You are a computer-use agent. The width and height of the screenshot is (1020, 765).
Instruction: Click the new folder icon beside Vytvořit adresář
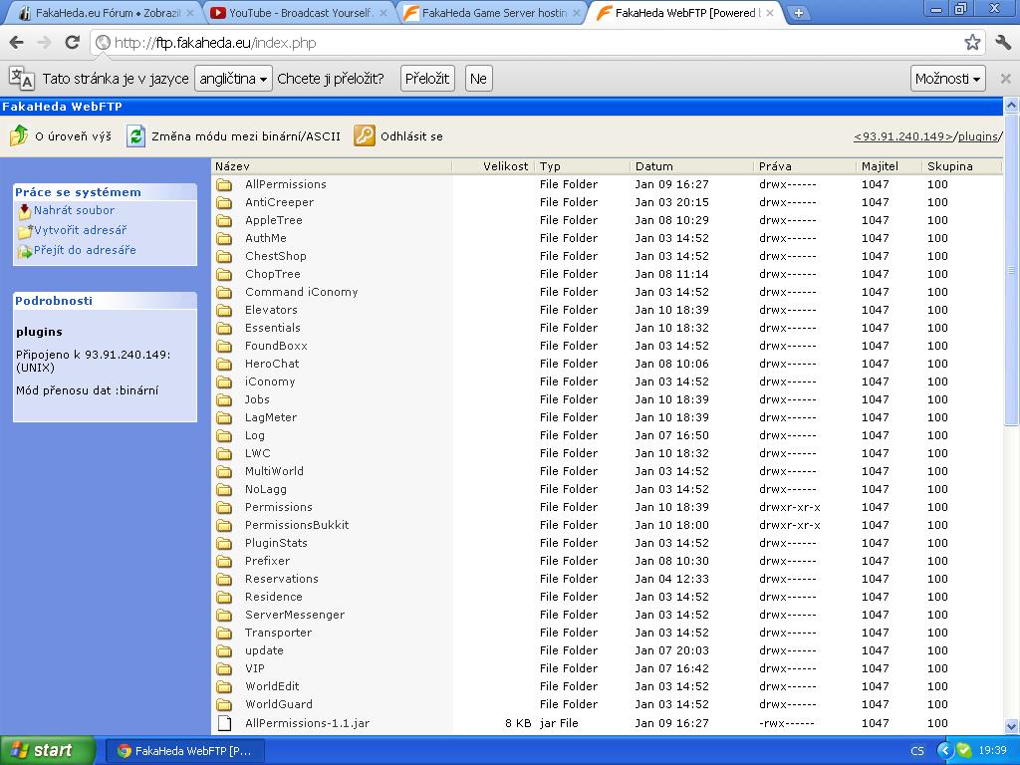coord(25,231)
